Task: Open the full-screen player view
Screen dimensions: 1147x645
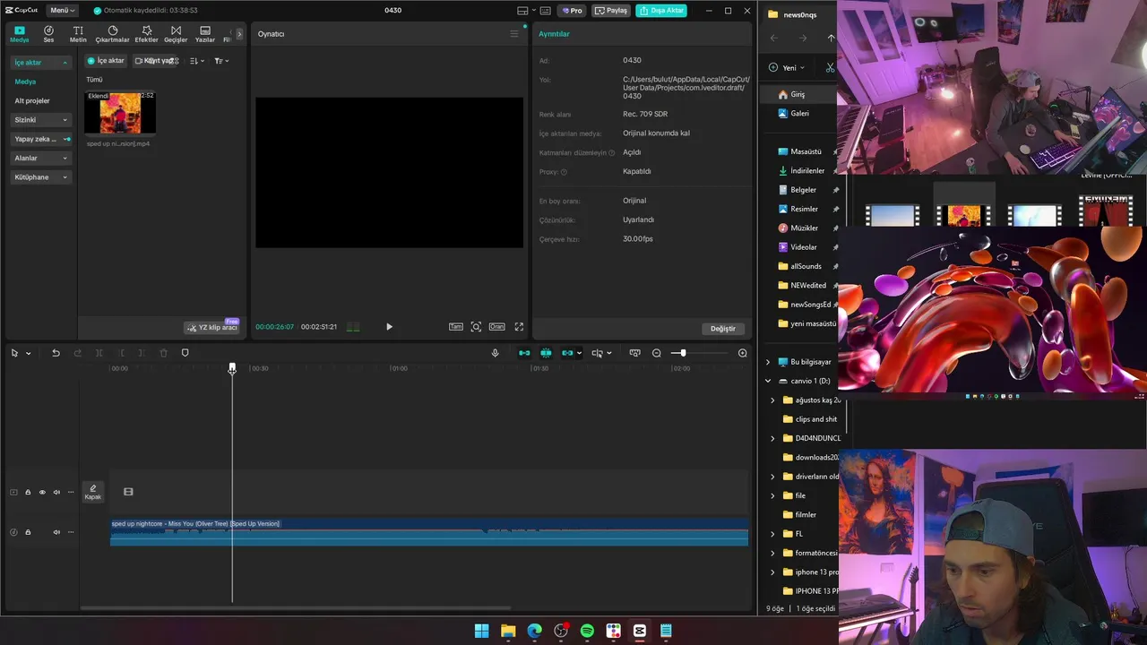Action: pos(519,327)
